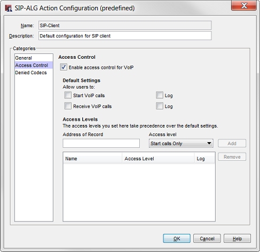Select General in the Categories list
Image resolution: width=260 pixels, height=252 pixels.
(x=34, y=58)
